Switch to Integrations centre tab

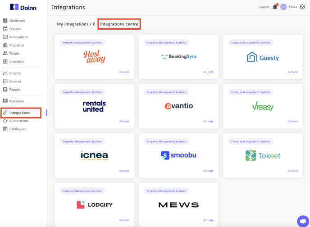click(119, 24)
